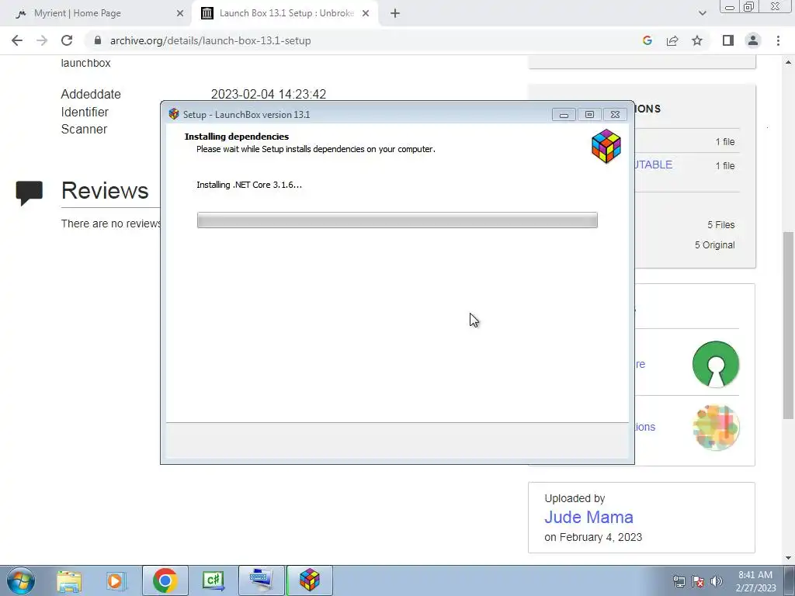The image size is (795, 596).
Task: Click the 'launchbox' text at top
Action: point(85,63)
